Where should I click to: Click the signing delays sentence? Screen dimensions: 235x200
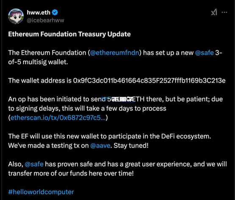(87, 108)
